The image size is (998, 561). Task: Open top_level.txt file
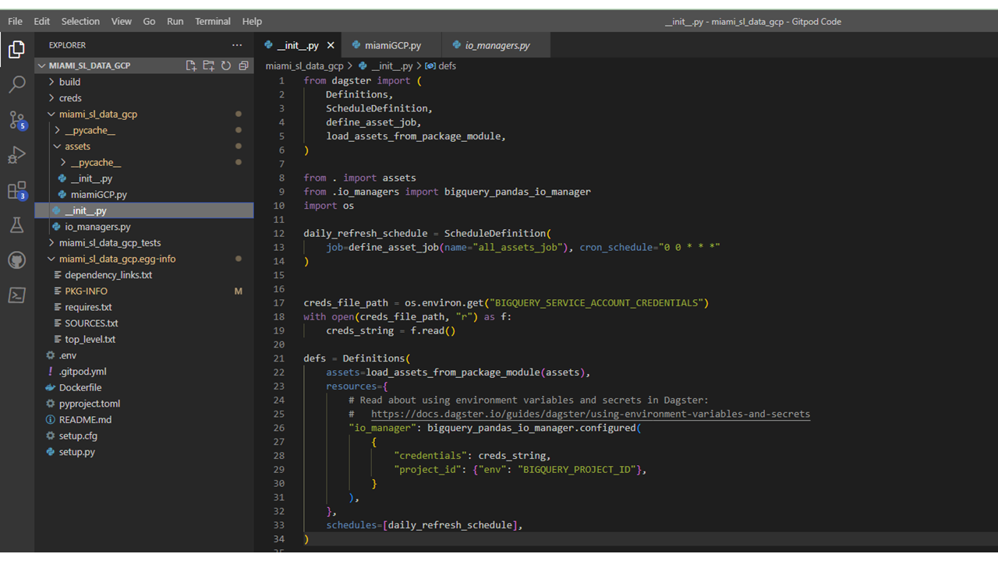click(144, 340)
